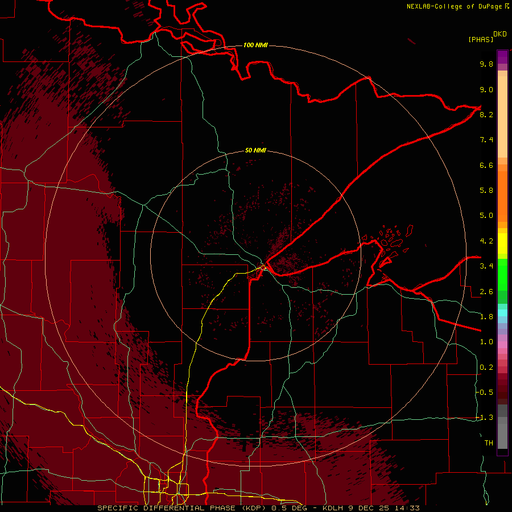Click the 4.2 color scale value
The image size is (512, 512).
pos(486,241)
